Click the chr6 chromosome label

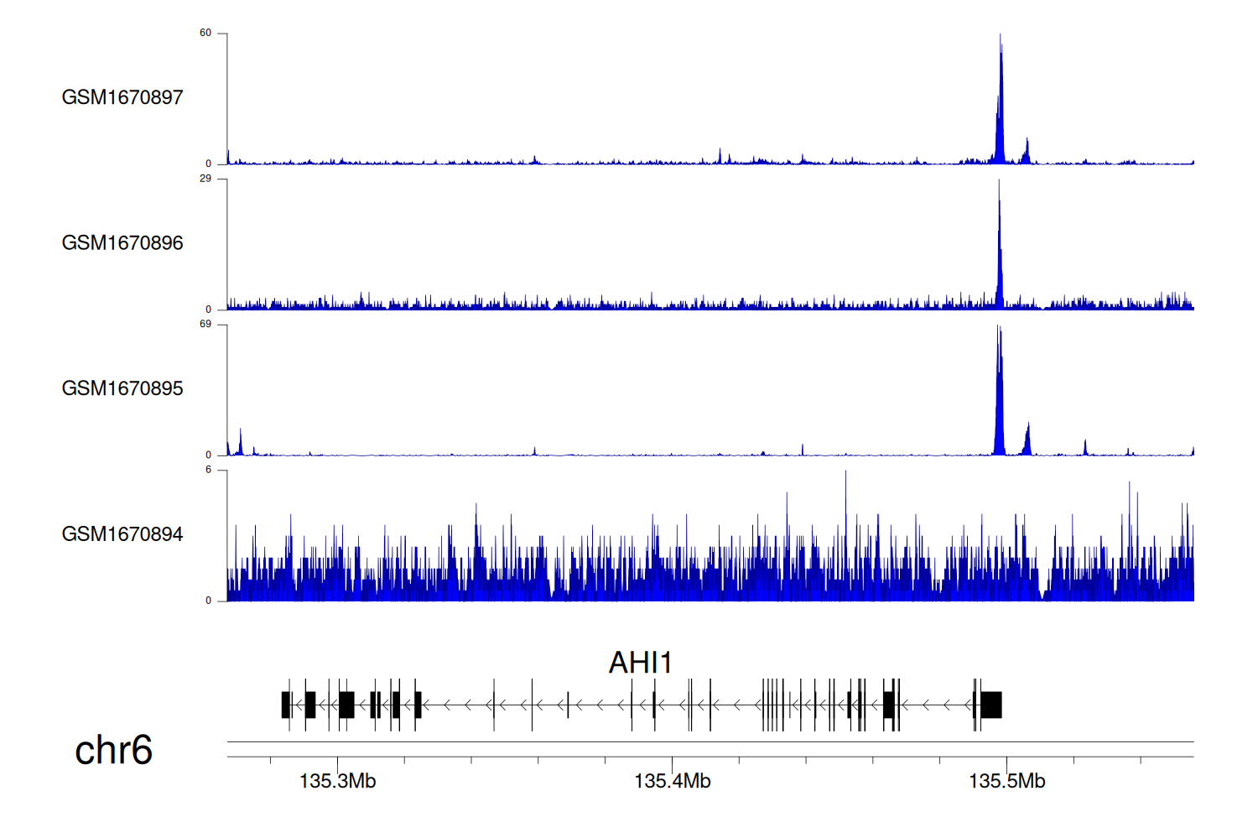click(113, 750)
